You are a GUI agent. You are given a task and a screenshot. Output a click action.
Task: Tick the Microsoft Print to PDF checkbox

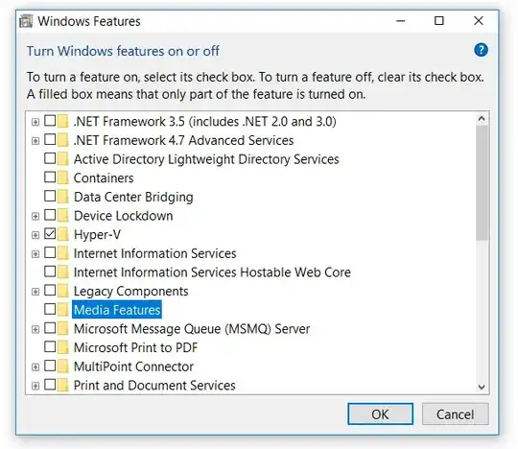tap(50, 346)
